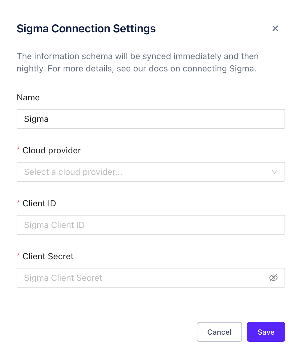This screenshot has width=303, height=359.
Task: Click the Cloud provider label
Action: [51, 151]
